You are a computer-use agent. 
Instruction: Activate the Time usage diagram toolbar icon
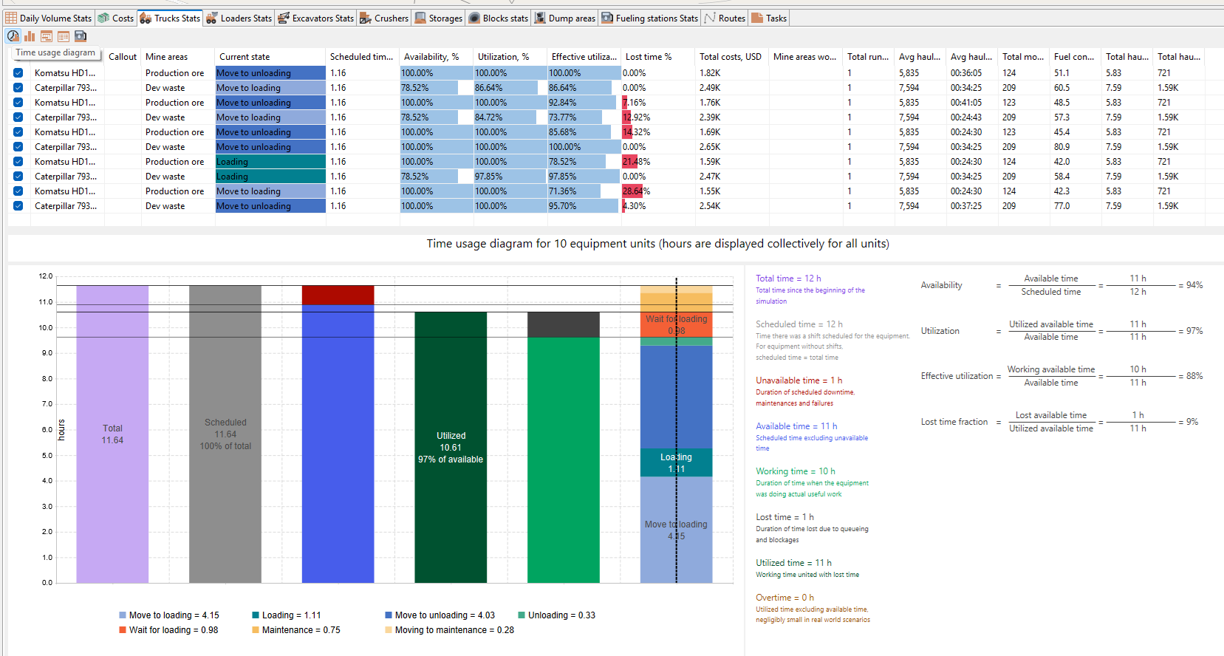(13, 36)
